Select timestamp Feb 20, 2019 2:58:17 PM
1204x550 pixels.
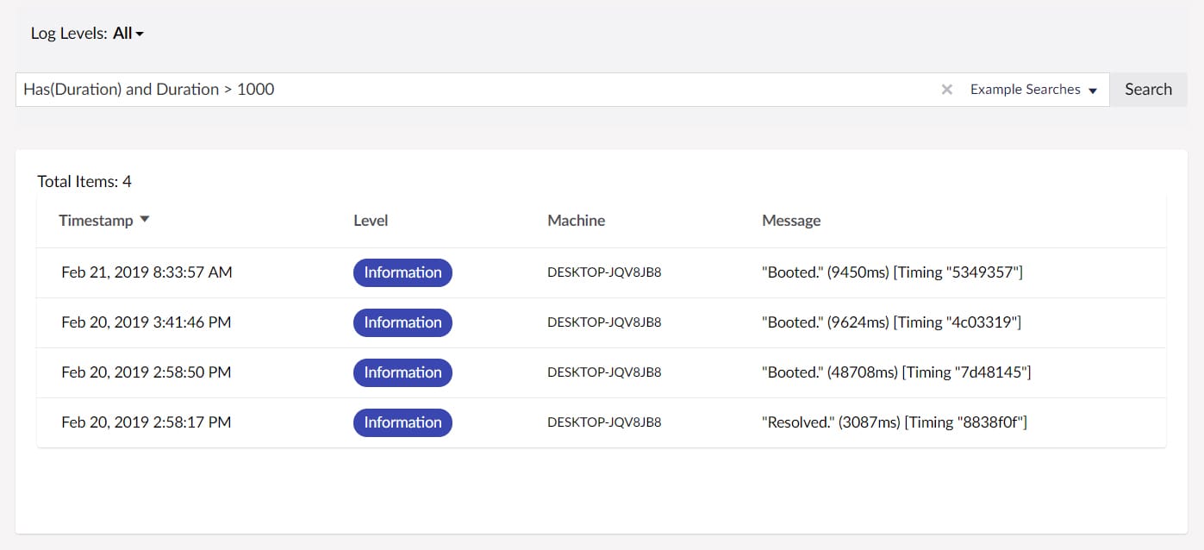147,422
